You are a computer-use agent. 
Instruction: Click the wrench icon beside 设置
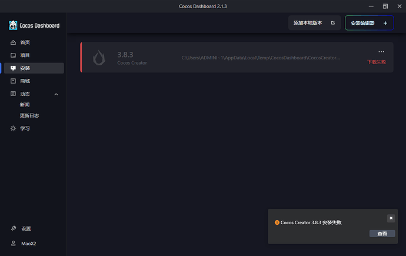coord(14,228)
